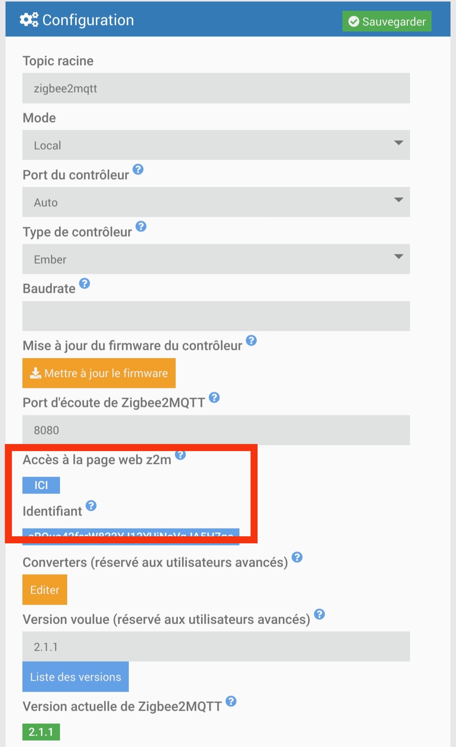
Task: Expand the Port du contrôleur dropdown
Action: point(216,202)
